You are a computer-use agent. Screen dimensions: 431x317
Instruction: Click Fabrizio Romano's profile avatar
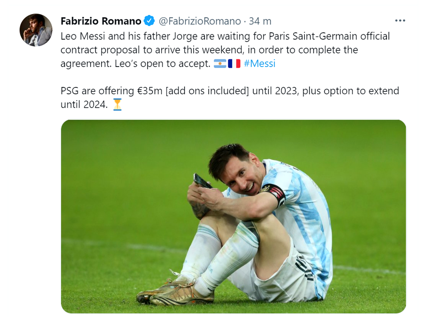[36, 30]
